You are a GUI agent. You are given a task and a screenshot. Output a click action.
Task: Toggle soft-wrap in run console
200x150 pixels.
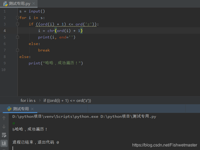(x=4, y=135)
